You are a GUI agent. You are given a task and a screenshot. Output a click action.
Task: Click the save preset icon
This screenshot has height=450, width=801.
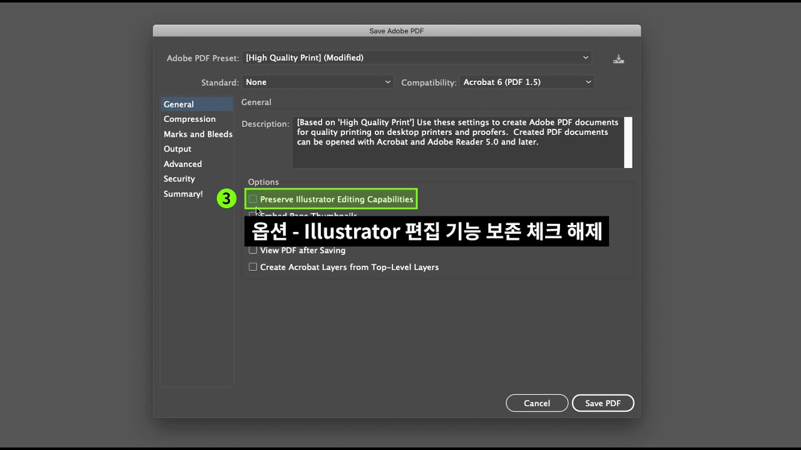pos(618,59)
